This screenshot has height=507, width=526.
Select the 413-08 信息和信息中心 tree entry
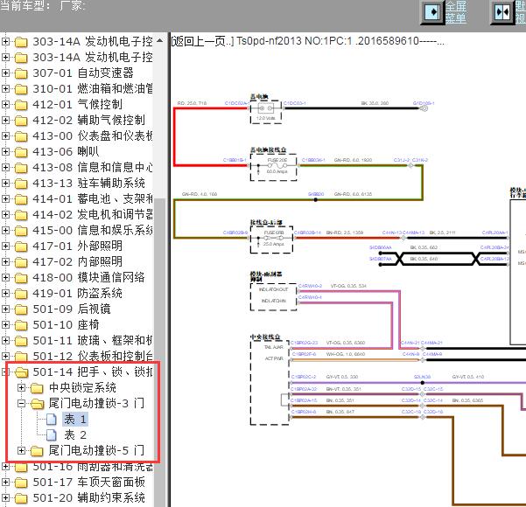pyautogui.click(x=93, y=167)
